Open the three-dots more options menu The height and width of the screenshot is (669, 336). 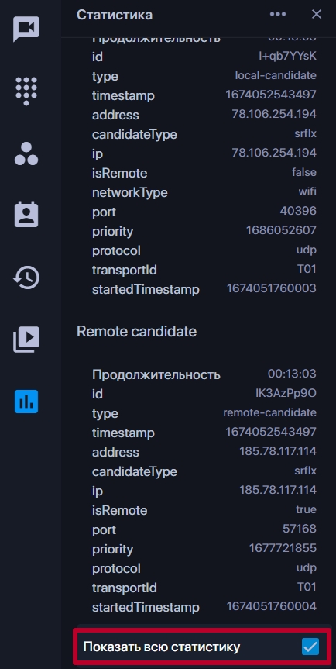(278, 14)
